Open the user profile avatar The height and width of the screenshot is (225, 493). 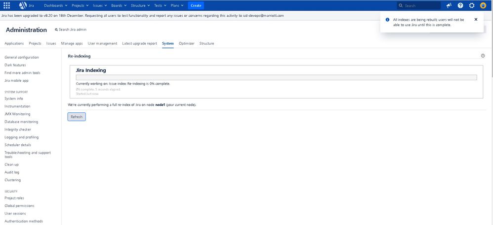[x=483, y=5]
